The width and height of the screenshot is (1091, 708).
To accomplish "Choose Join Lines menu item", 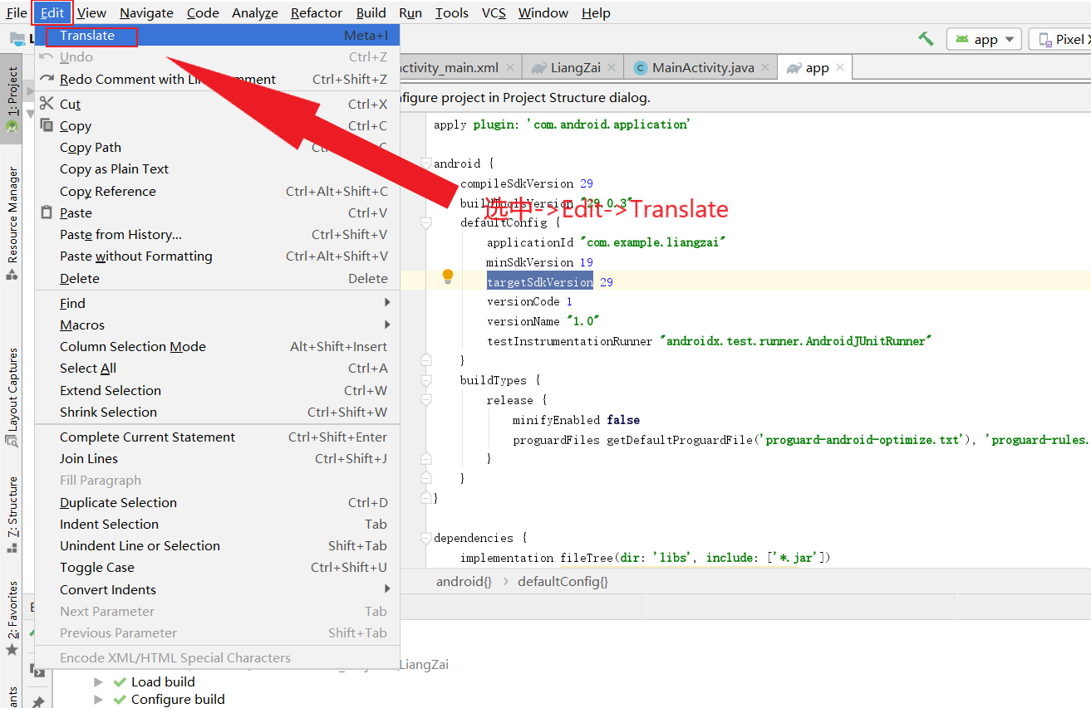I will coord(217,458).
